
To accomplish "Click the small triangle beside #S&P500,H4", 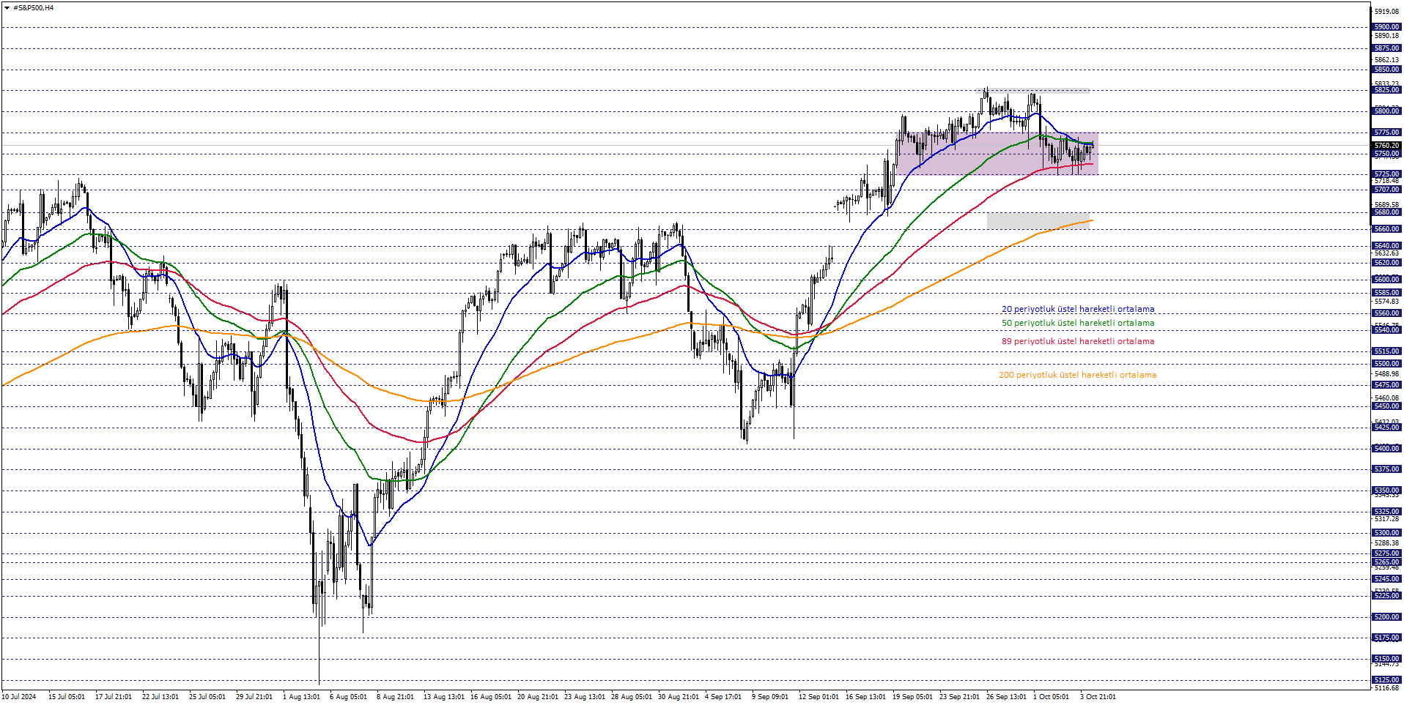I will tap(7, 8).
